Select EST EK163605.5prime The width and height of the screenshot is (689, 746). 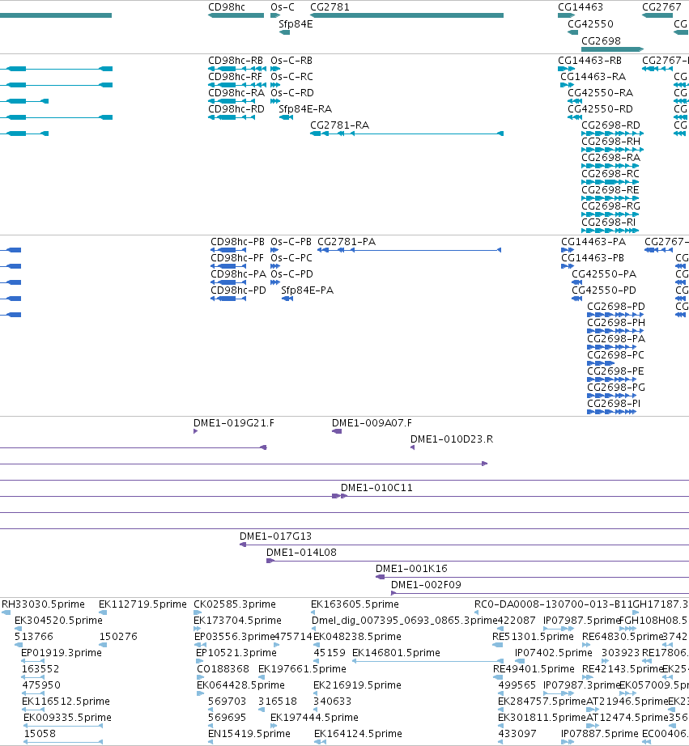[355, 604]
